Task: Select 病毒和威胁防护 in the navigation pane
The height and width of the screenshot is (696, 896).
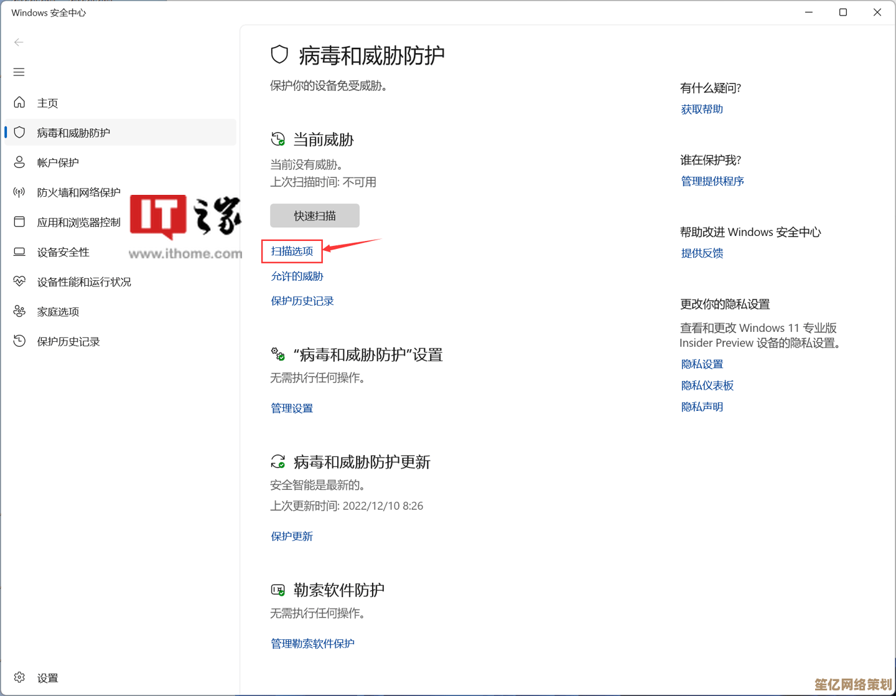Action: coord(73,132)
